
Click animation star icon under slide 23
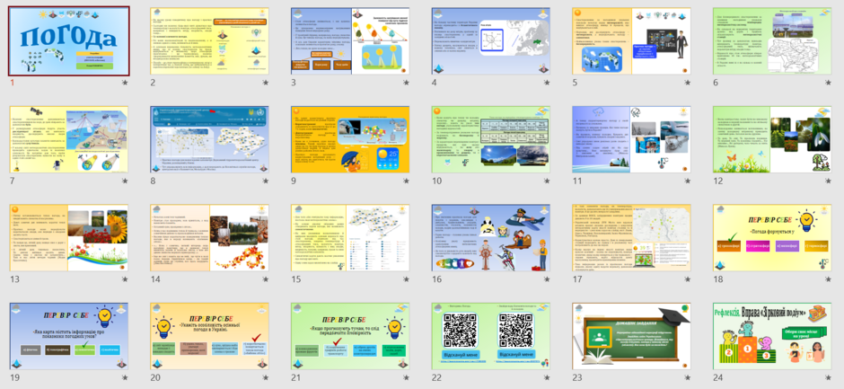688,377
